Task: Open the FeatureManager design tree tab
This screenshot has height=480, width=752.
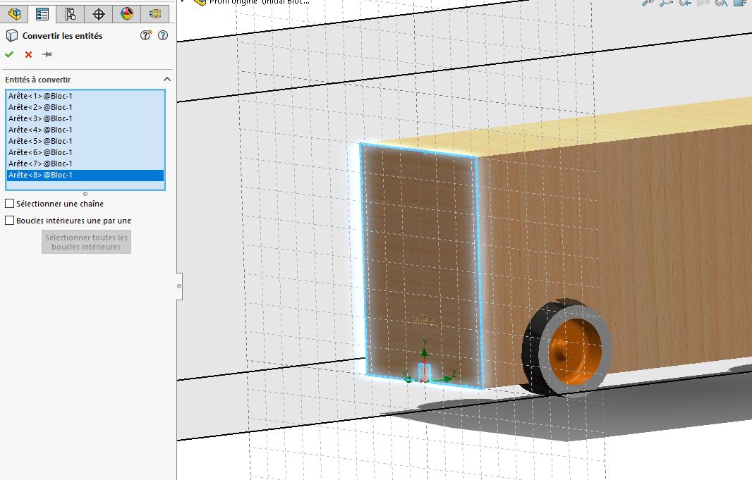Action: pyautogui.click(x=14, y=13)
